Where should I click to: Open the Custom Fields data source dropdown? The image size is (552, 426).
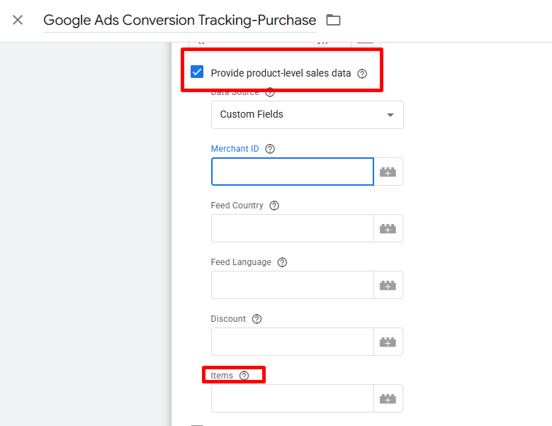pyautogui.click(x=307, y=115)
